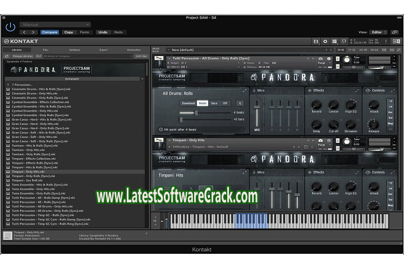Click the minimized view icon in Kontakt header
This screenshot has height=269, width=404.
pyautogui.click(x=344, y=41)
